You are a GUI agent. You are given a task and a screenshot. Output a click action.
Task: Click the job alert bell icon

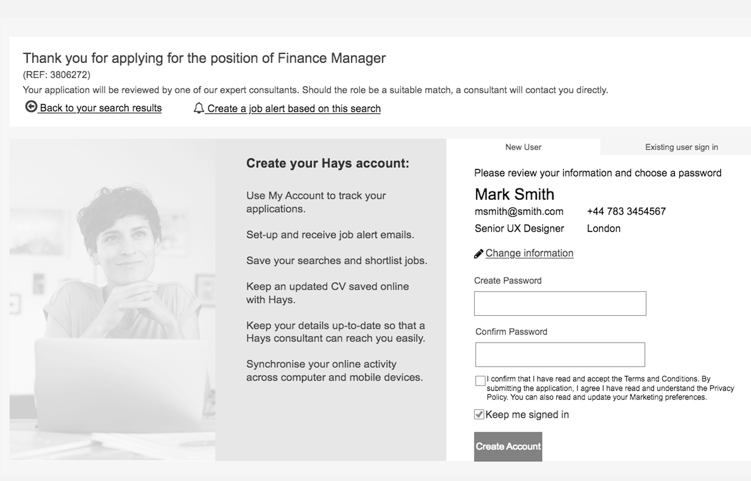[198, 108]
